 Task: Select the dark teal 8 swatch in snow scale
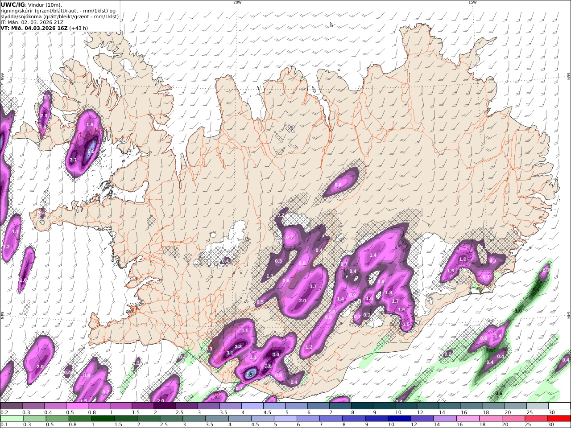[x=362, y=406]
